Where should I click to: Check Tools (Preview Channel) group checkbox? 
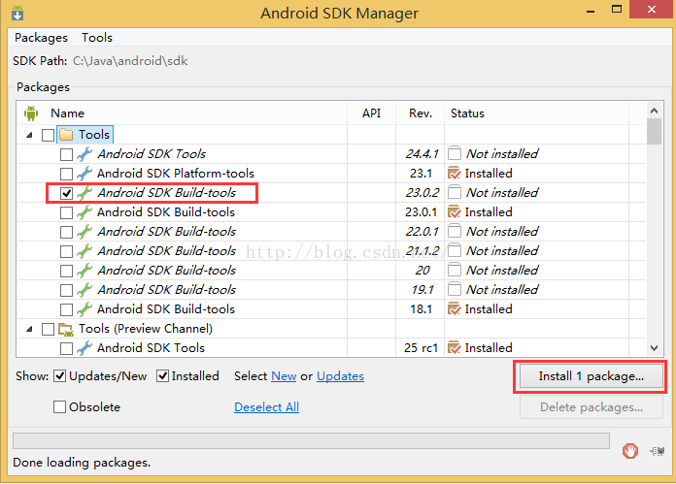(x=48, y=330)
